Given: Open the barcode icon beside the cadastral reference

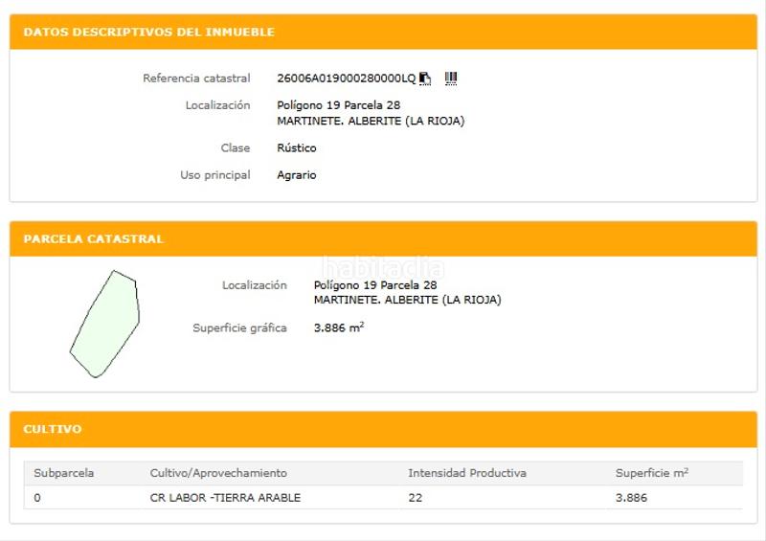Looking at the screenshot, I should [451, 79].
